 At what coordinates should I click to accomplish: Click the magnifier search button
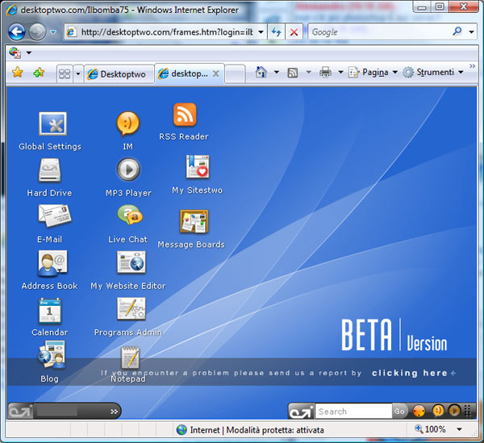[x=457, y=31]
